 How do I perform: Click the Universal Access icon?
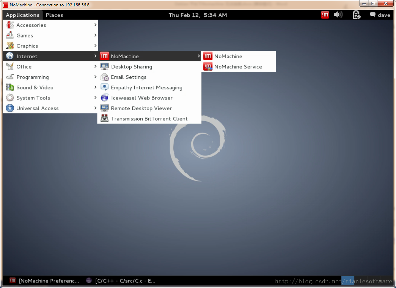[x=10, y=108]
